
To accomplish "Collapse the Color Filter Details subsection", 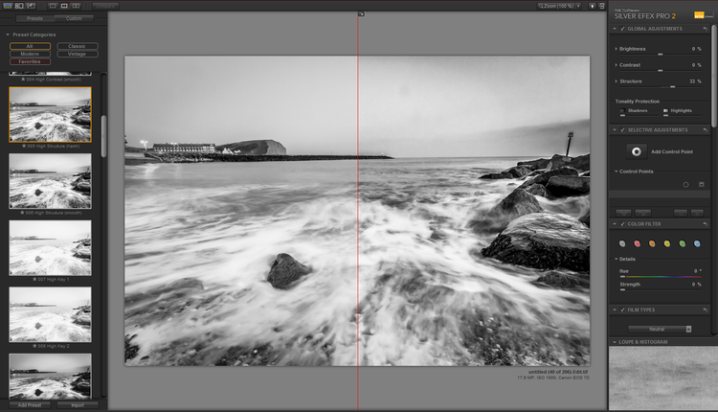I will tap(616, 259).
